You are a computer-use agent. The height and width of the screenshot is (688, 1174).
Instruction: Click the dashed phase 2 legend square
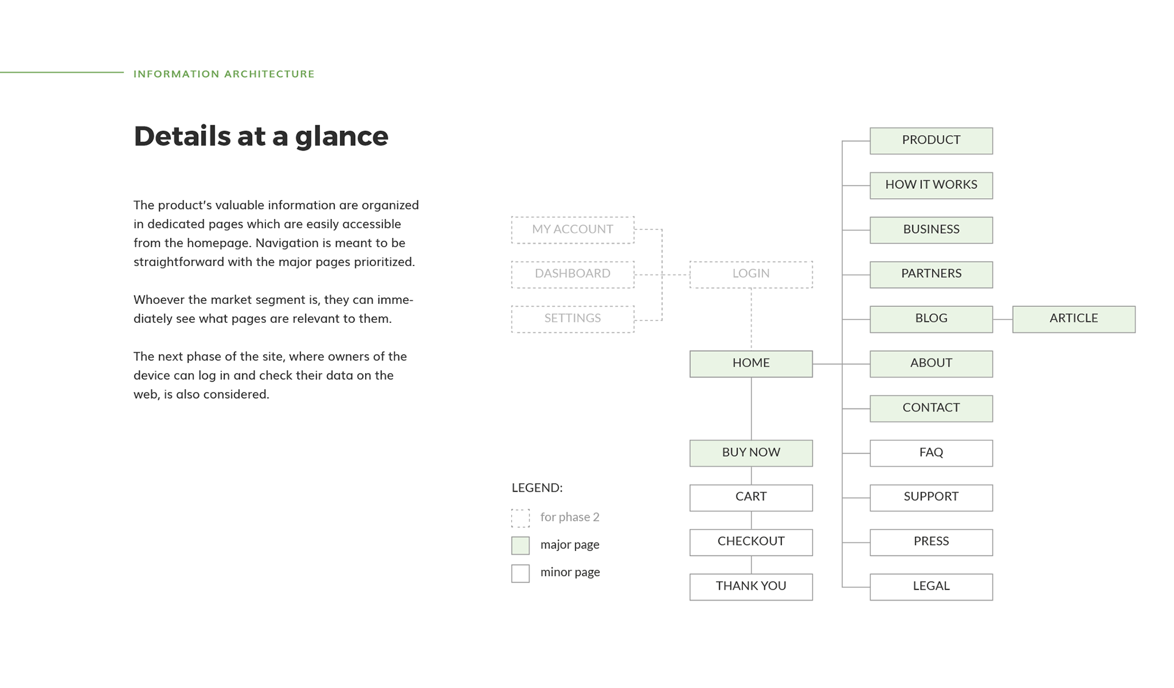click(520, 517)
